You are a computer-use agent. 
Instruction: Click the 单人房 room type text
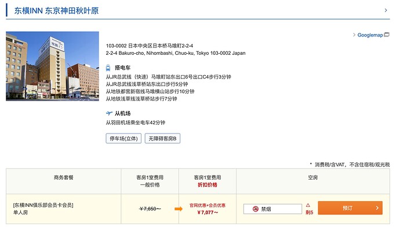[20, 213]
